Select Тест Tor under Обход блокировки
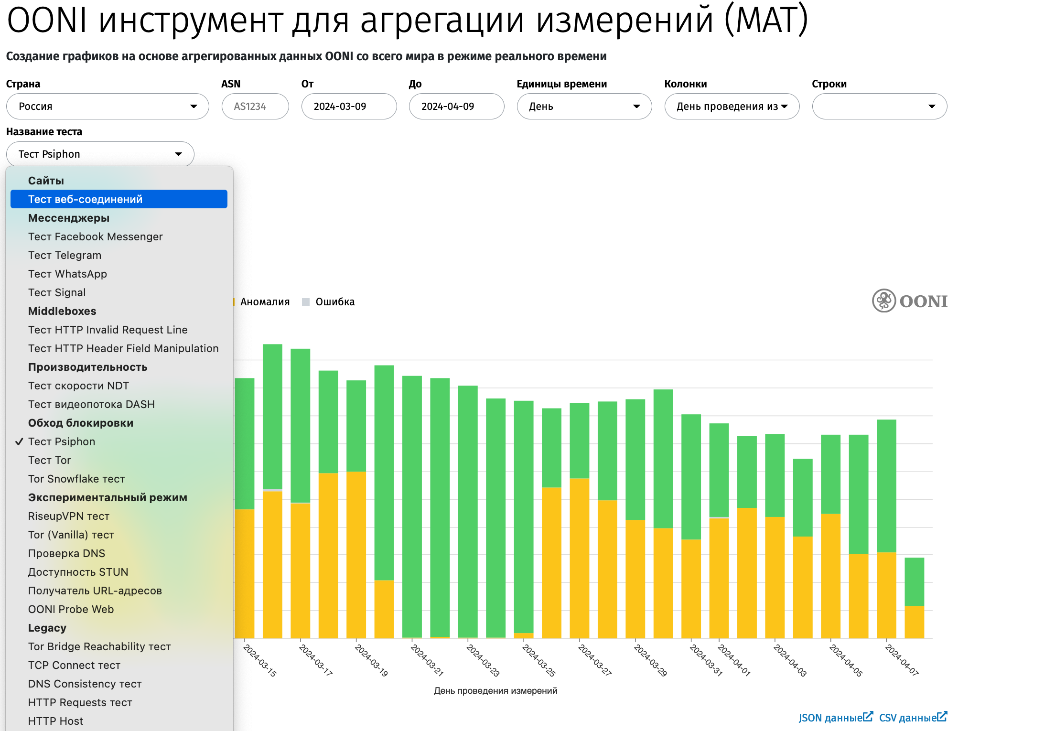Screen dimensions: 1055x731 tap(49, 460)
